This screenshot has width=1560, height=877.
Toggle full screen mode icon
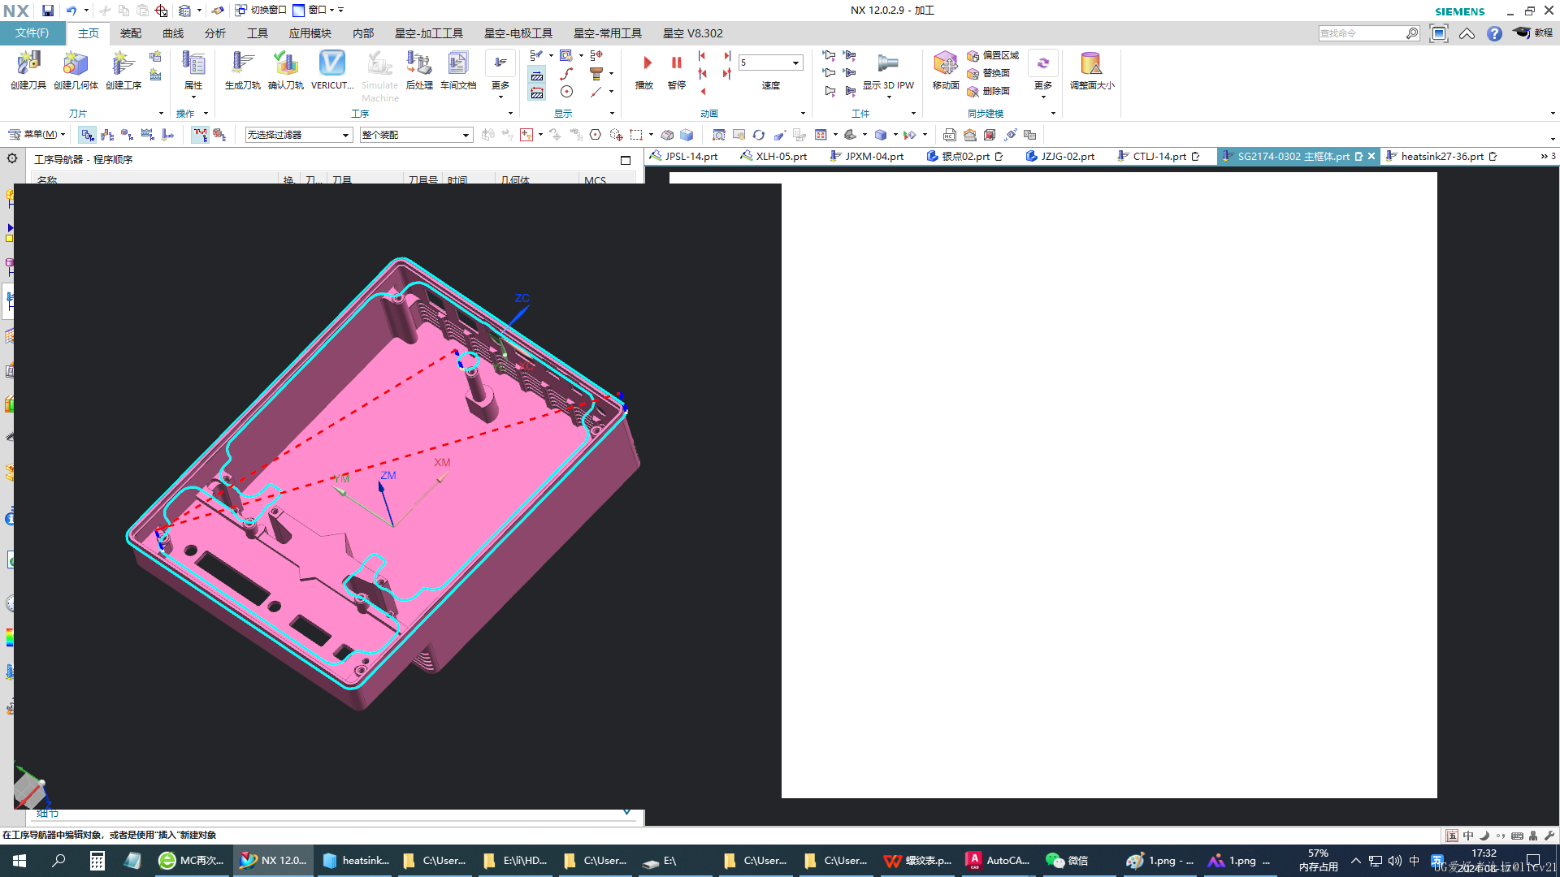[1439, 33]
